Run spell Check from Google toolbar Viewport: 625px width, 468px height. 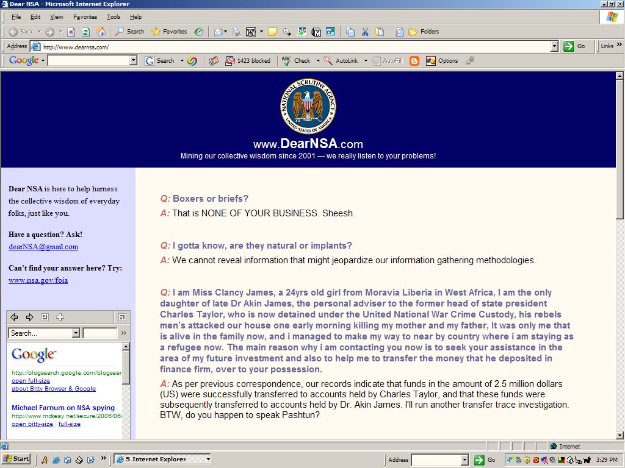(x=296, y=60)
